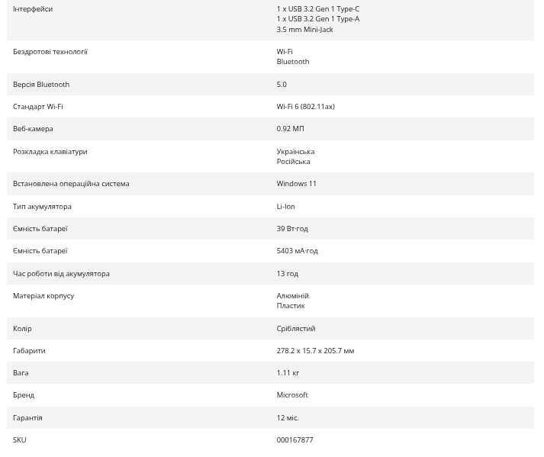The image size is (544, 457).
Task: Click the "Українська" keyboard layout value
Action: tap(295, 151)
